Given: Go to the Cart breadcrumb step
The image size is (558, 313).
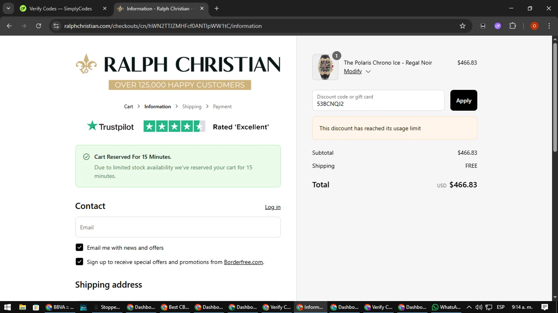Looking at the screenshot, I should click(x=128, y=107).
